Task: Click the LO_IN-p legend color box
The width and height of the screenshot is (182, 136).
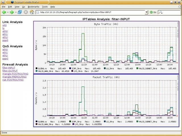Action: click(105, 122)
